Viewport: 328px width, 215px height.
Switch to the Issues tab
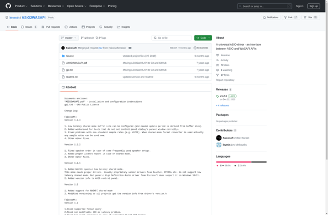pos(29,27)
